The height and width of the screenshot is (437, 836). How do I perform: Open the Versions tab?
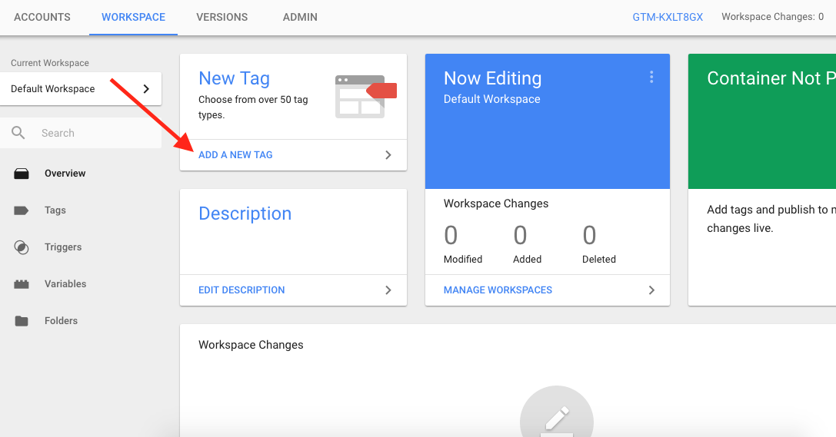pos(221,17)
